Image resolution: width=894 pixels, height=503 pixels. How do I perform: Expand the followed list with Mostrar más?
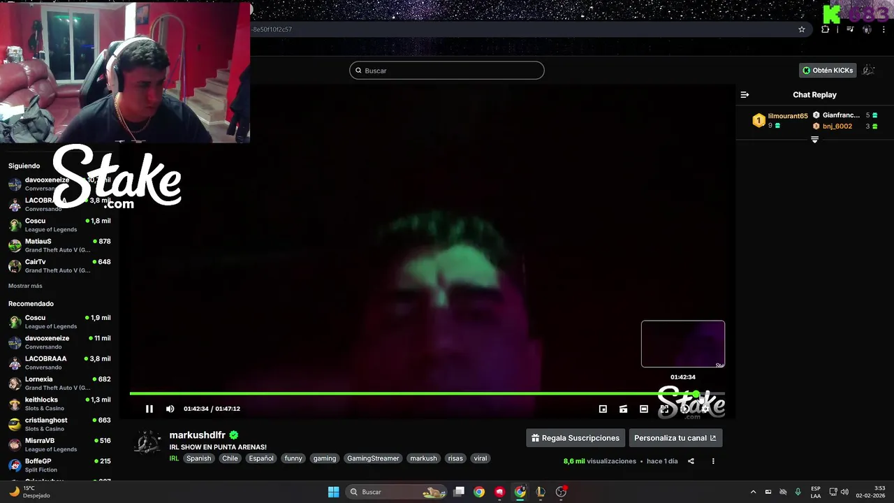[25, 286]
